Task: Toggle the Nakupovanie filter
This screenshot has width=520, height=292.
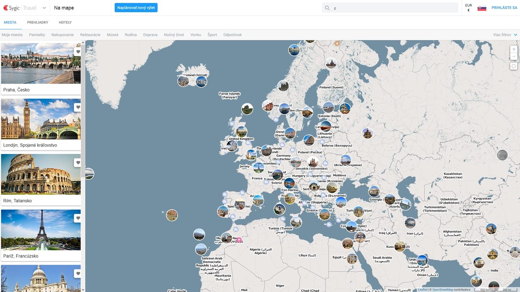Action: [x=63, y=35]
